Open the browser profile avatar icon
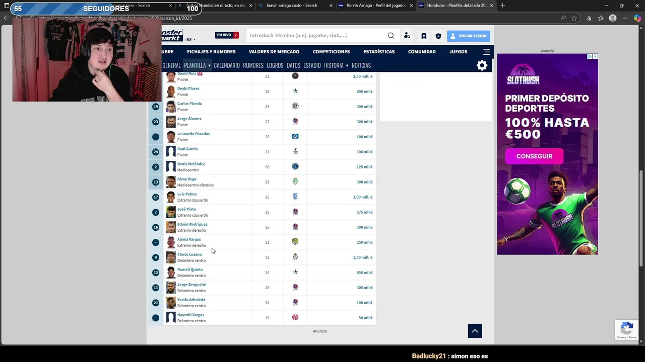The height and width of the screenshot is (362, 645). click(613, 18)
